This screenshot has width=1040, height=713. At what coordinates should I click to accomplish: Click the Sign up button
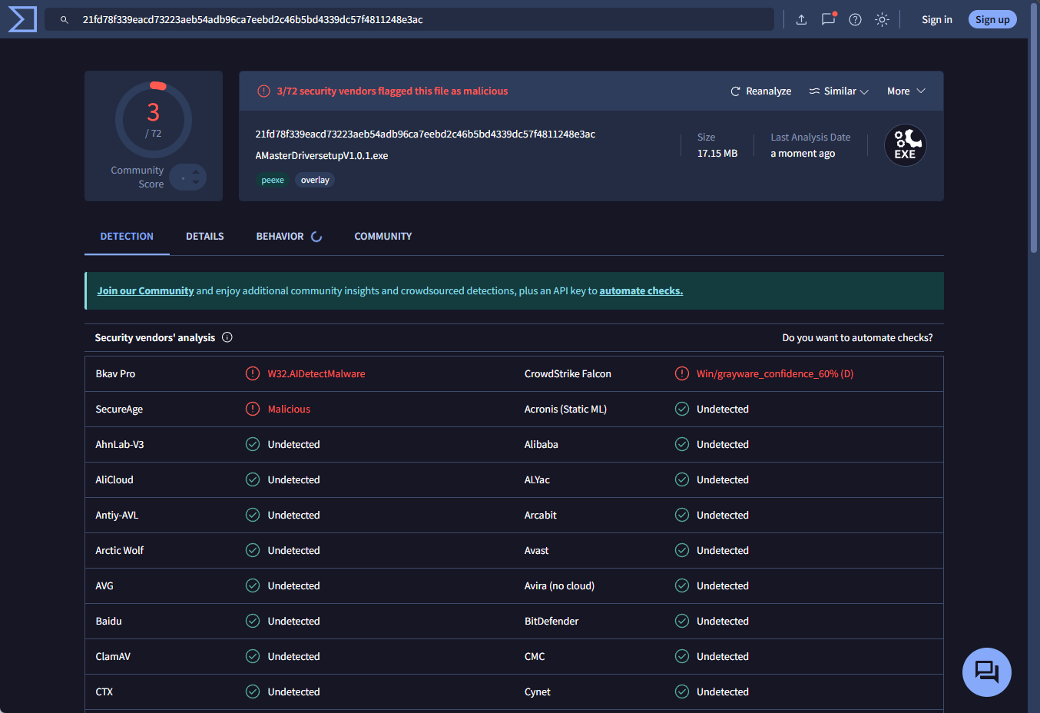[992, 20]
